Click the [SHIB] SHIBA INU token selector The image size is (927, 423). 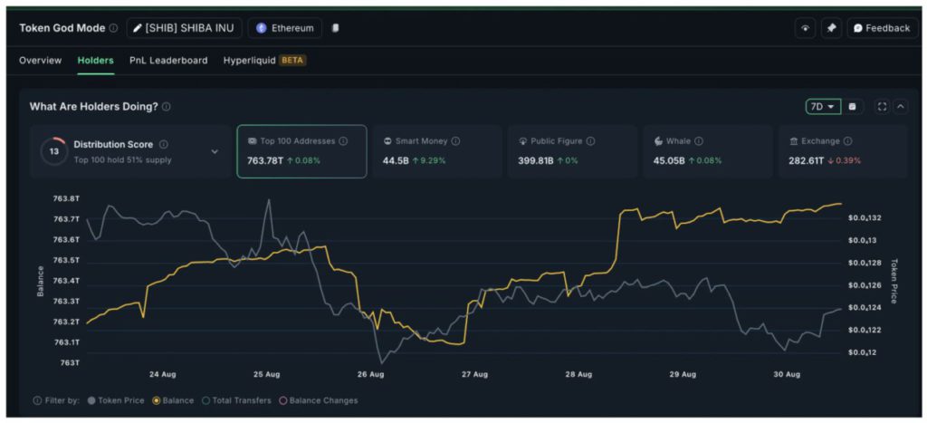click(184, 28)
